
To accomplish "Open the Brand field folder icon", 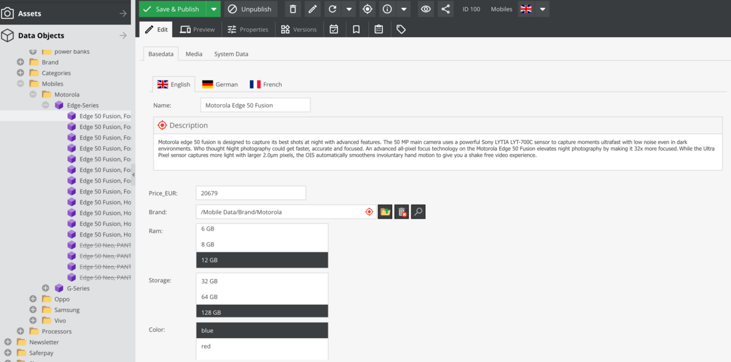I will click(x=385, y=212).
